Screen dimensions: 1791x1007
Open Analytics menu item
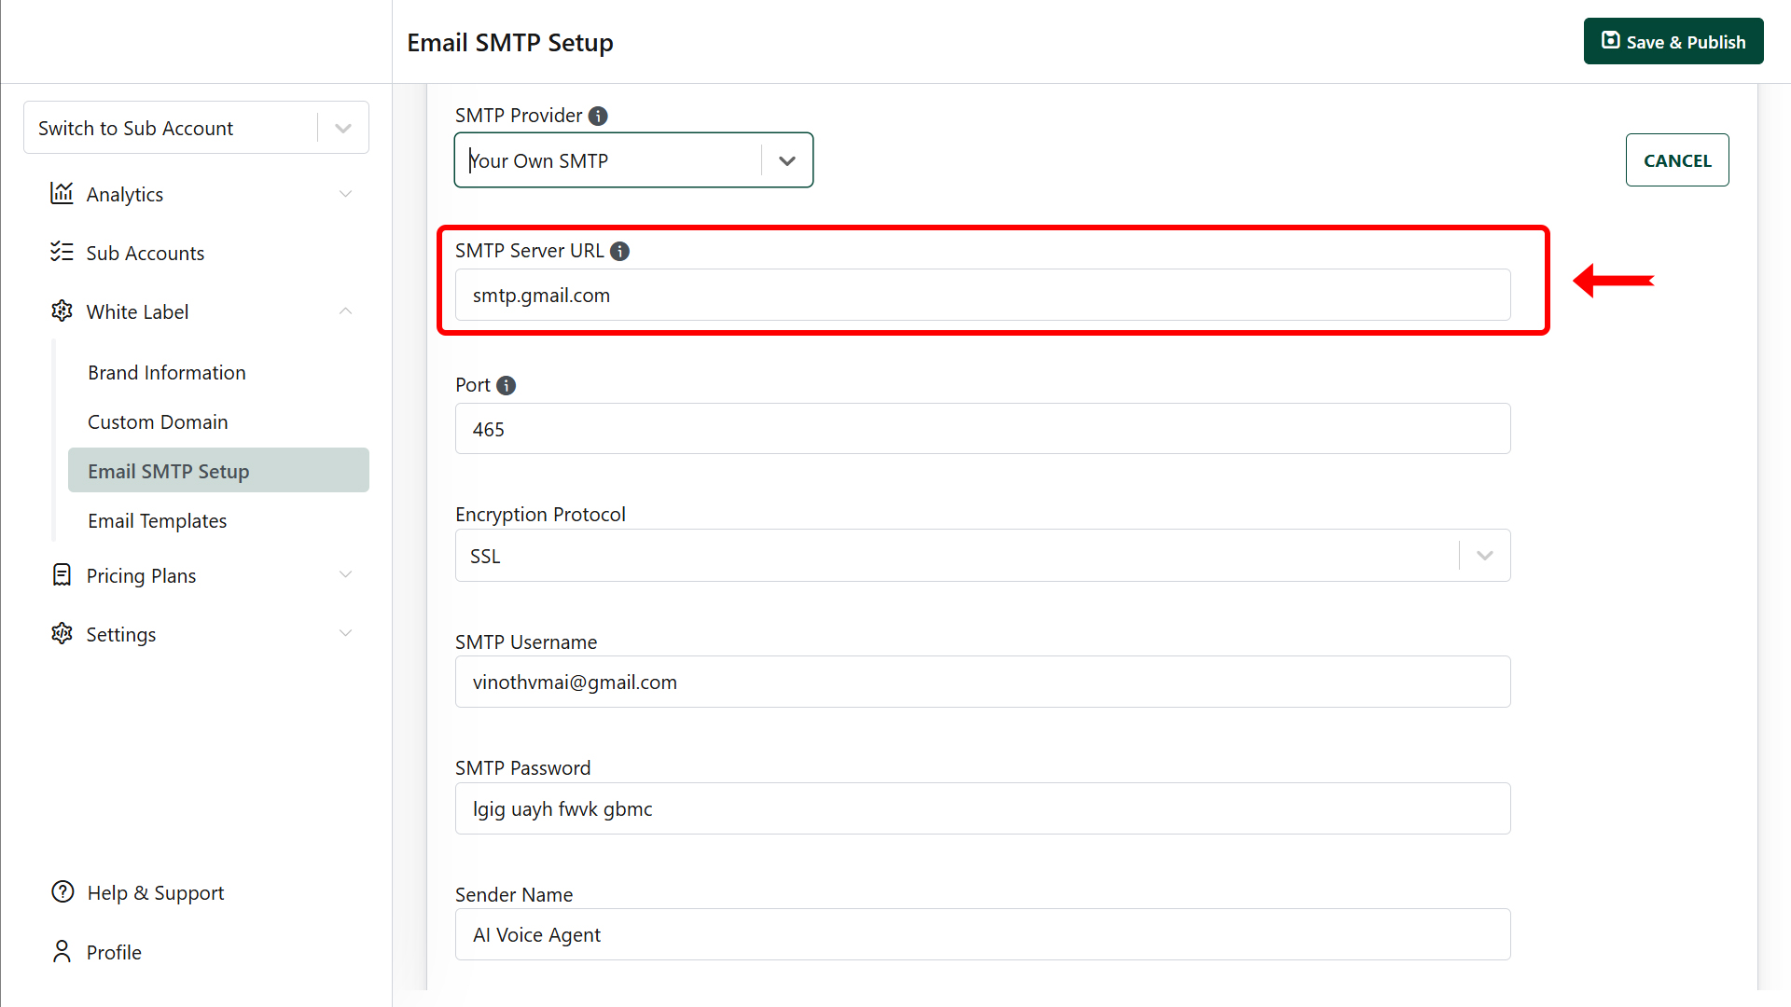click(x=125, y=194)
